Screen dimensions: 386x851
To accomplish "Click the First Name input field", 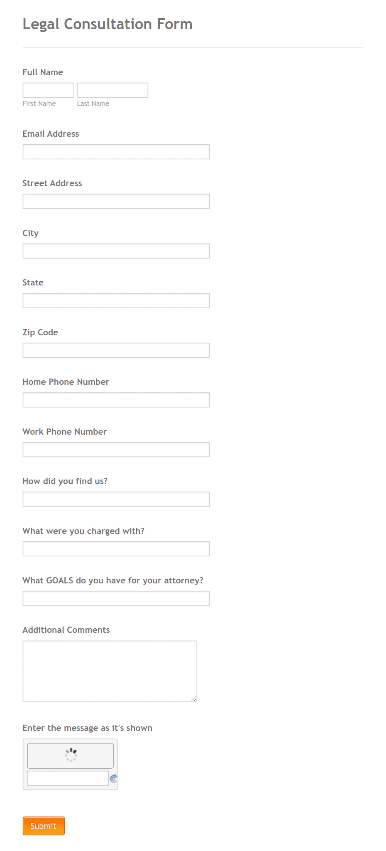I will [48, 90].
